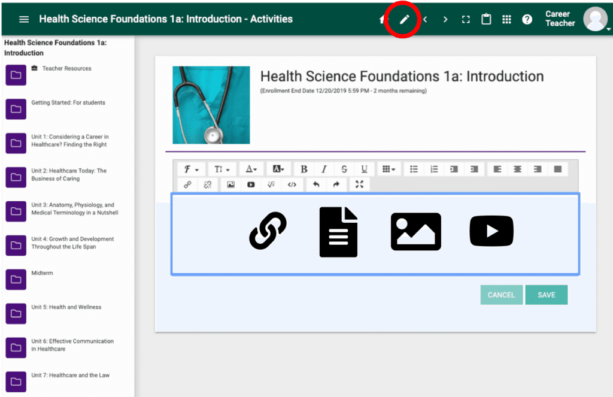
Task: Open Unit 5: Health and Wellness folder
Action: [x=16, y=313]
